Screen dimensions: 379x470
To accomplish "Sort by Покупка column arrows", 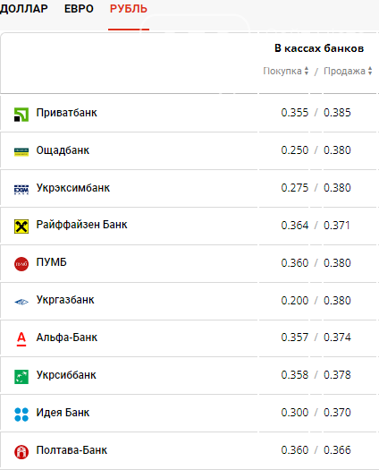I will click(x=307, y=71).
